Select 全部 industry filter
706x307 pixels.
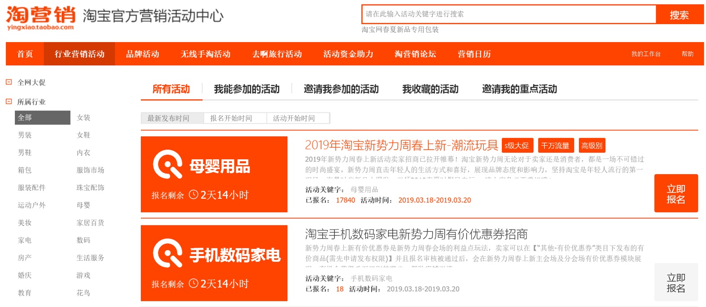43,117
